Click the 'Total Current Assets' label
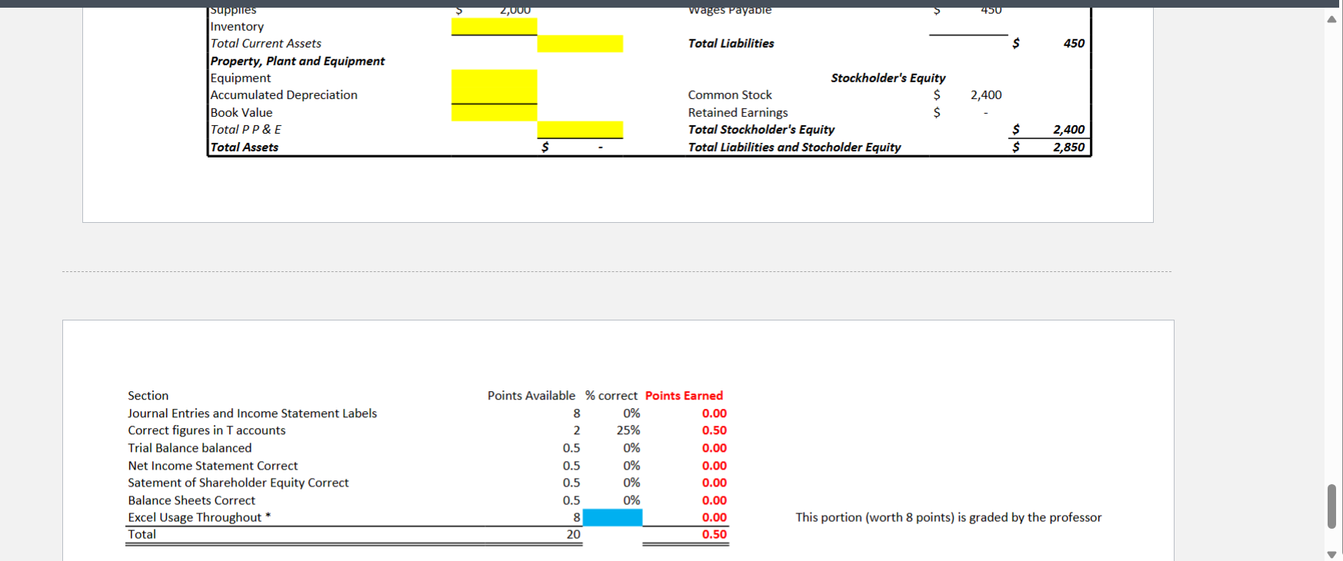This screenshot has height=561, width=1343. 265,44
